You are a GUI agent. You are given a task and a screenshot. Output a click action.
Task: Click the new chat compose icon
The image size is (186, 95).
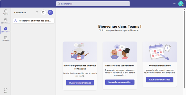50,12
